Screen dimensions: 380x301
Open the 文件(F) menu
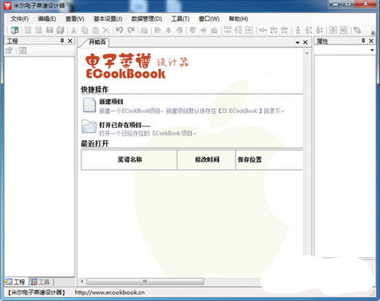click(x=19, y=19)
